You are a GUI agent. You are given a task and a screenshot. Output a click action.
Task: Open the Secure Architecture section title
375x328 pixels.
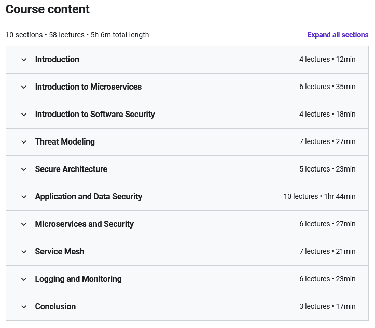71,169
